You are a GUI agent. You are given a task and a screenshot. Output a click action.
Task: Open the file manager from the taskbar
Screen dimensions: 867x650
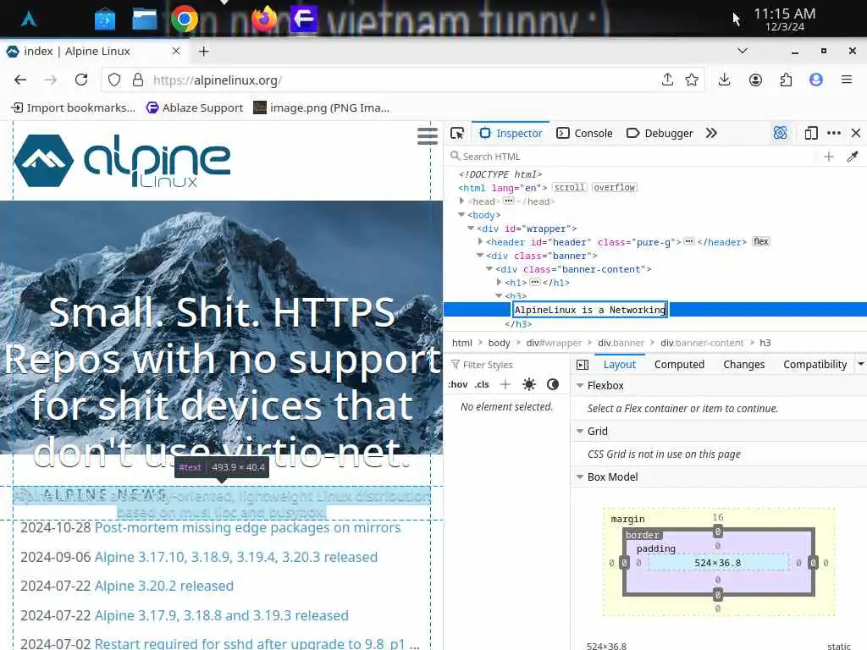[144, 19]
